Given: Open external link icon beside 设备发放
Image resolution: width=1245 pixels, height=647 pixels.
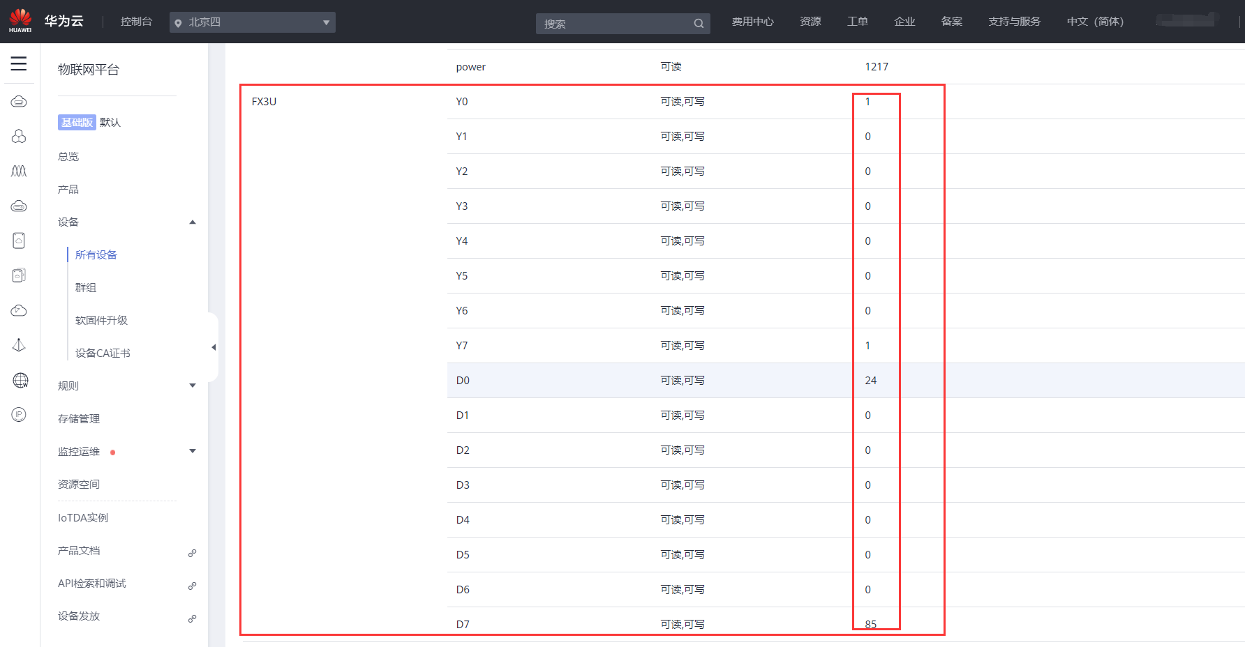Looking at the screenshot, I should 192,618.
